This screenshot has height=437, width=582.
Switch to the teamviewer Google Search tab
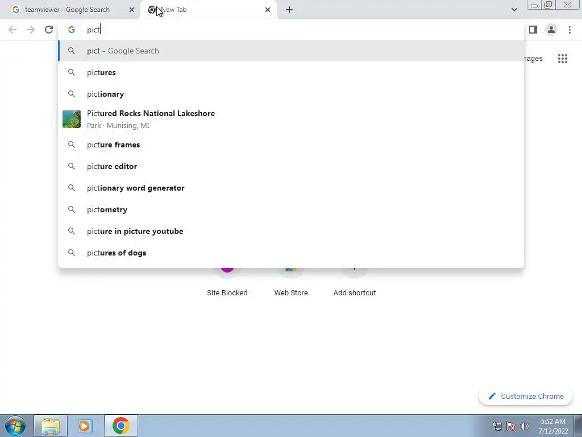click(x=70, y=10)
